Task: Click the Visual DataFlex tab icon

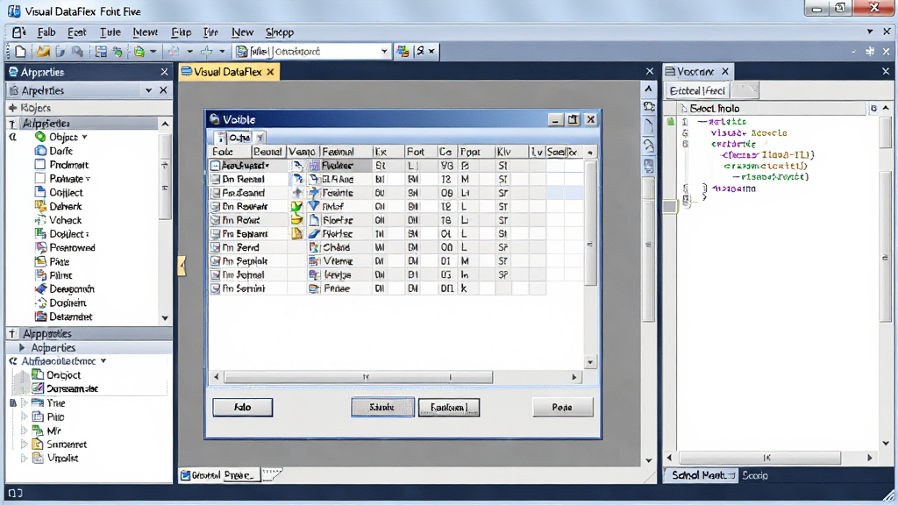Action: (x=186, y=72)
